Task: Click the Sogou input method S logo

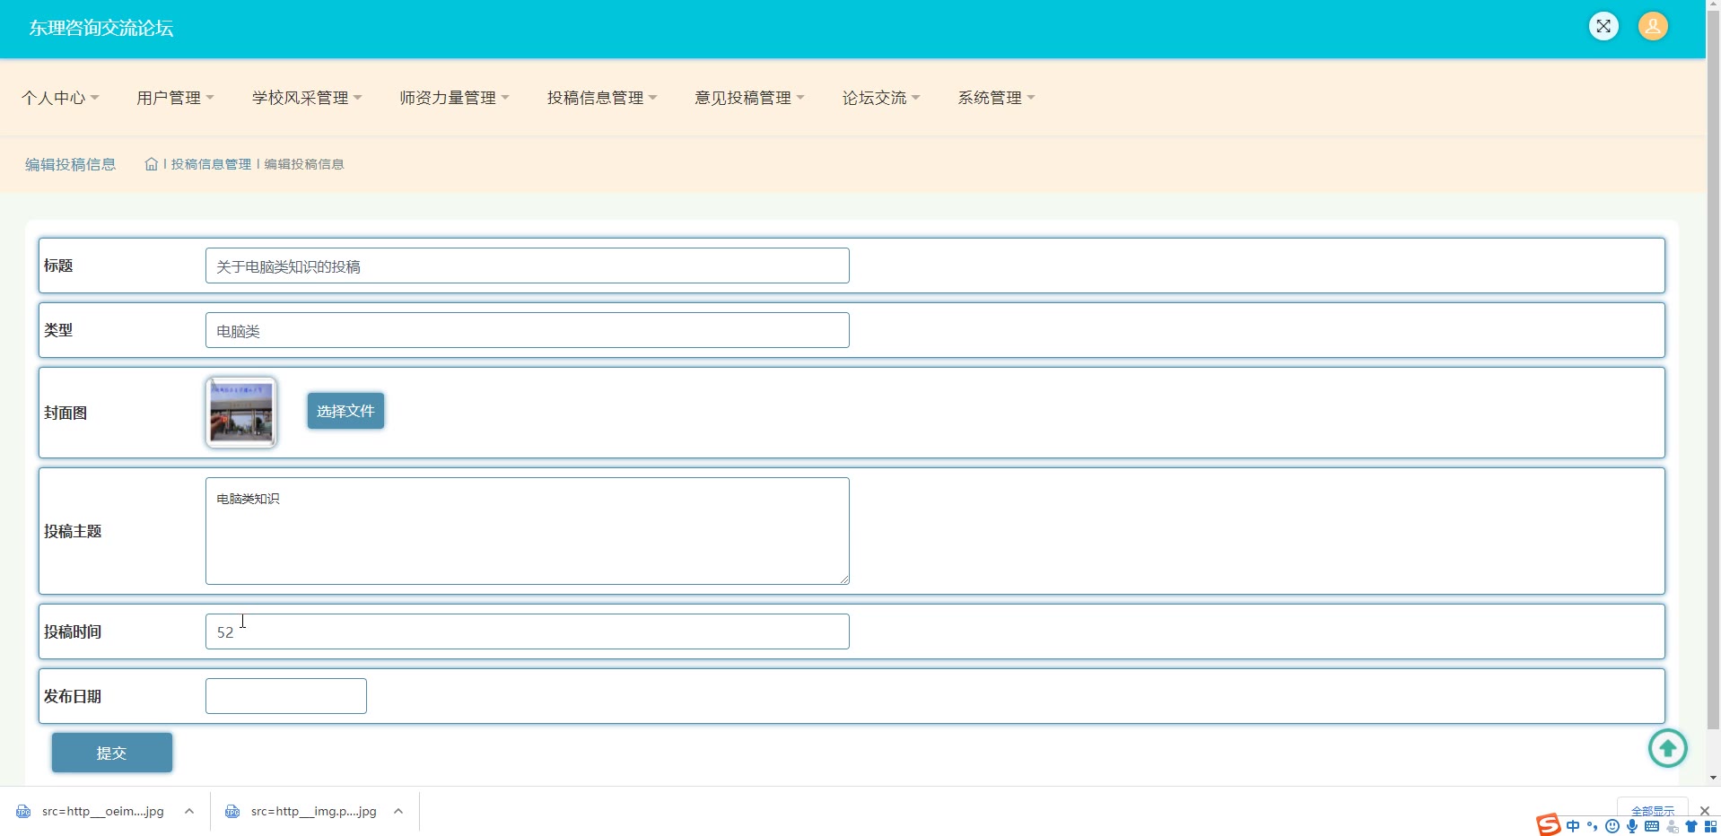Action: click(1548, 824)
